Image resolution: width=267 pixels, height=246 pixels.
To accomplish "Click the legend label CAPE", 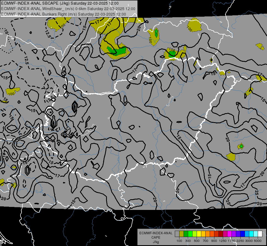I will (156, 238).
